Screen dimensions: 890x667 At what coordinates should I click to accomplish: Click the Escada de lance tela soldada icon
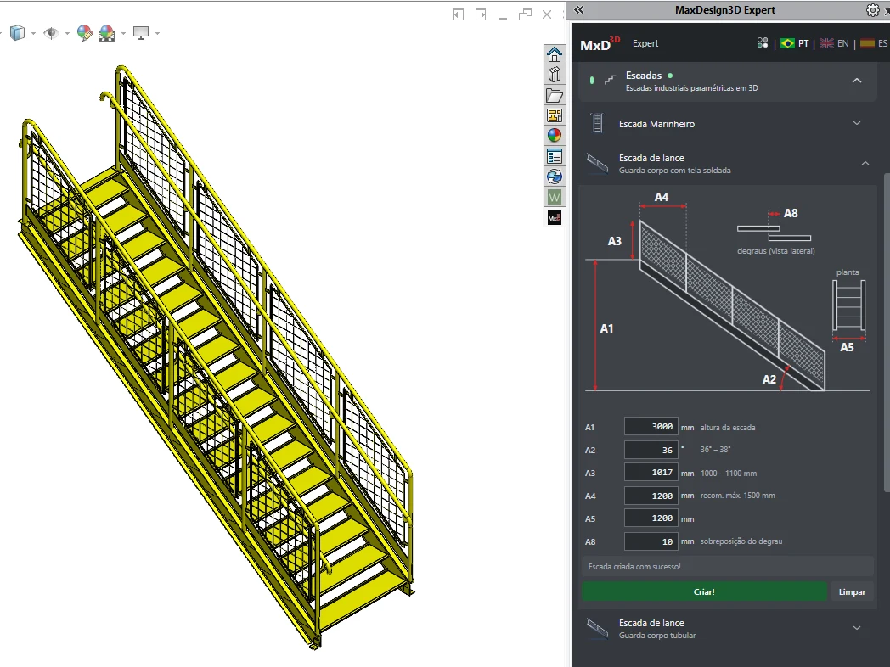coord(597,163)
